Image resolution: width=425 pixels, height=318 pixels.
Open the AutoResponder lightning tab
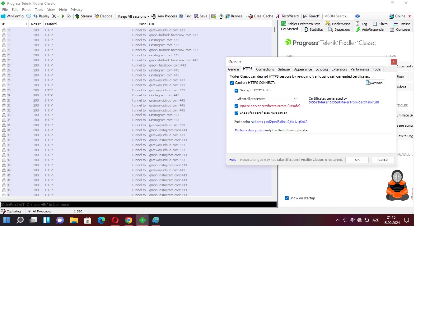(358, 30)
